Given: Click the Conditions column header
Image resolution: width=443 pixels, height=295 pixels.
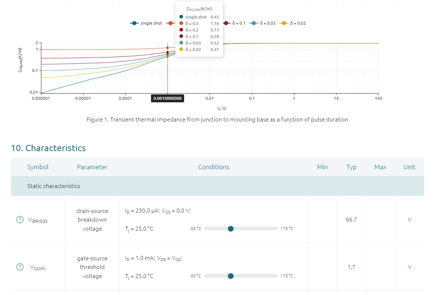Looking at the screenshot, I should [x=214, y=167].
